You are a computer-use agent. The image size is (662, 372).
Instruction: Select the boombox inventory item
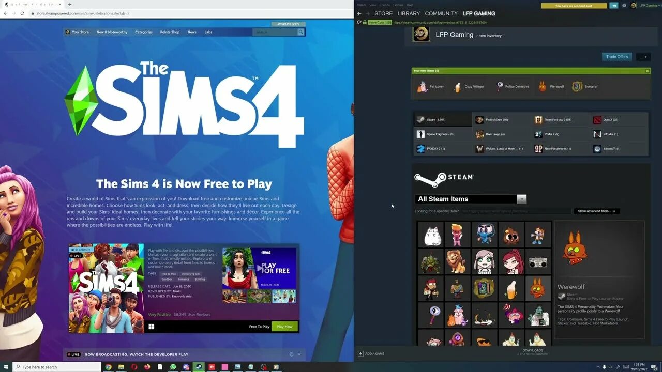[538, 262]
